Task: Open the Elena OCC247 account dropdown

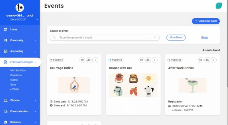Action: tap(37, 19)
